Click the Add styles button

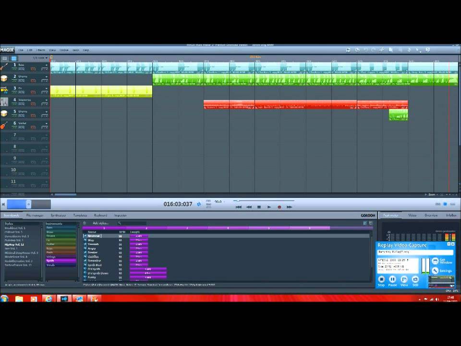pyautogui.click(x=100, y=223)
